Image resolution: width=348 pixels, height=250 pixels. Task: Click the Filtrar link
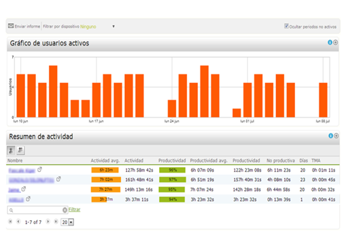[74, 209]
